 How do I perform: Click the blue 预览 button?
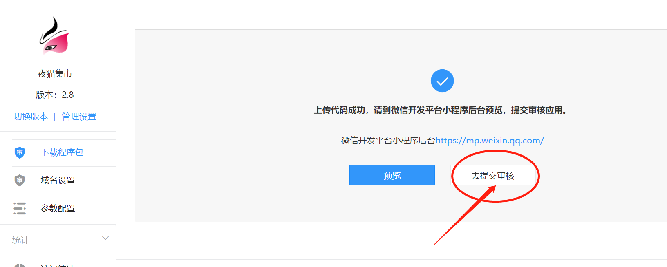(x=392, y=175)
